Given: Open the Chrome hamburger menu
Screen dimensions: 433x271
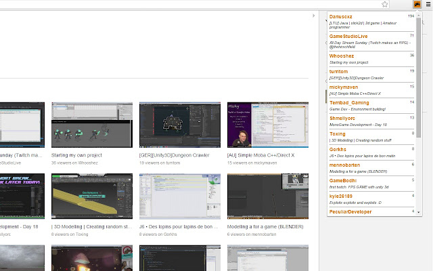Looking at the screenshot, I should [428, 4].
